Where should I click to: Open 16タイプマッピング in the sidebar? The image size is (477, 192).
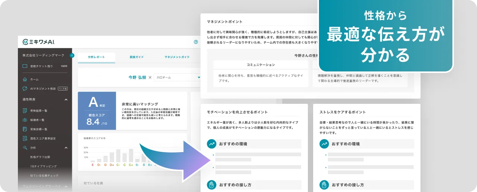click(43, 166)
